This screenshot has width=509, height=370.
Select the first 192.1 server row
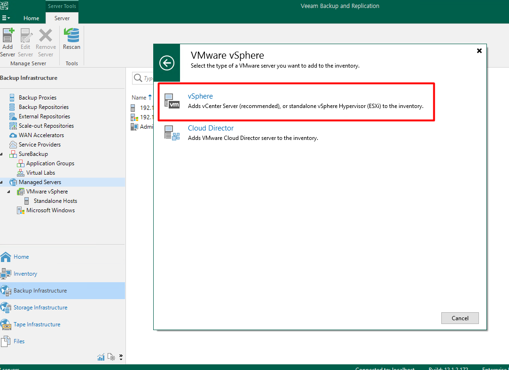[142, 108]
